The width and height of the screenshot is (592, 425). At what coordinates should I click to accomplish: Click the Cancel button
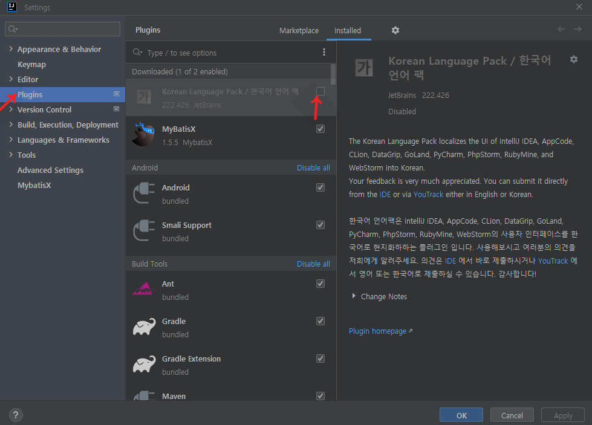[x=512, y=415]
